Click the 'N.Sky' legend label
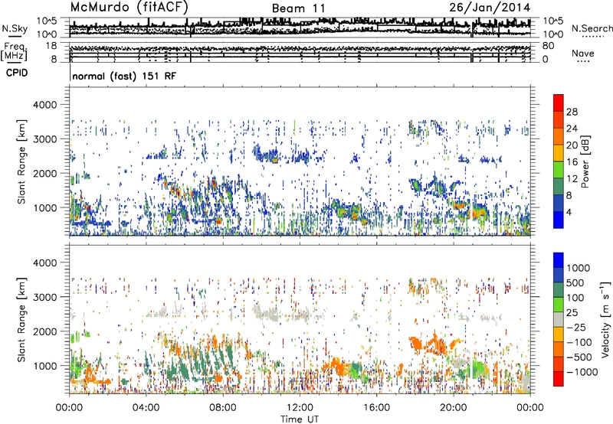 [15, 28]
